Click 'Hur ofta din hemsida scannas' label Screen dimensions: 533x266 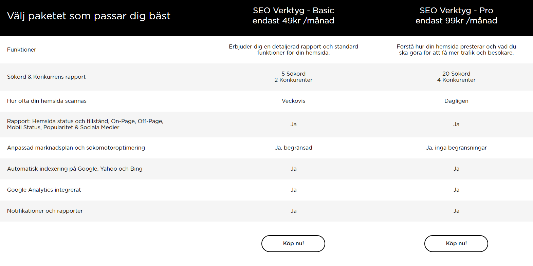47,101
